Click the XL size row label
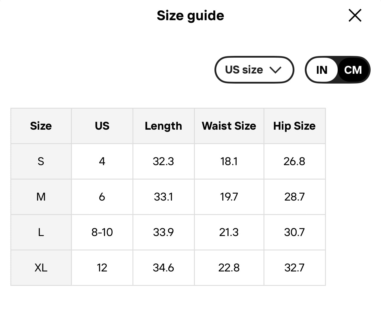 pos(41,268)
